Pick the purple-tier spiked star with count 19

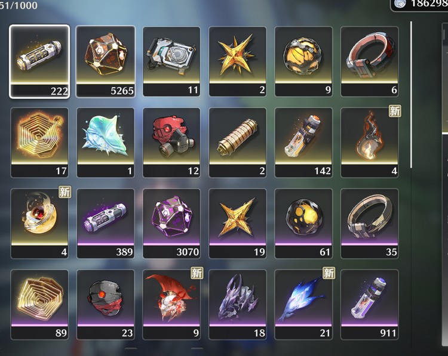tap(237, 224)
